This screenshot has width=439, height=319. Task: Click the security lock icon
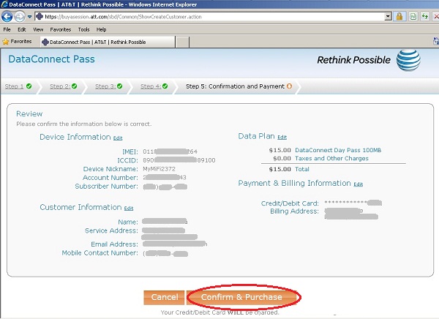tap(399, 17)
